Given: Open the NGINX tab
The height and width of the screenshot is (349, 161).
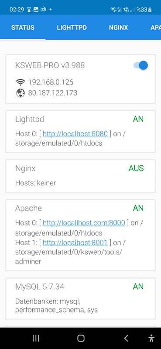Looking at the screenshot, I should 119,27.
